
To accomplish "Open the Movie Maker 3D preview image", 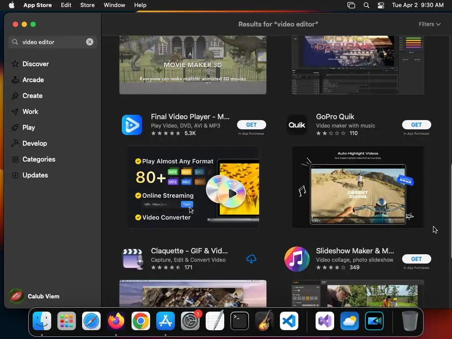I will pyautogui.click(x=193, y=65).
